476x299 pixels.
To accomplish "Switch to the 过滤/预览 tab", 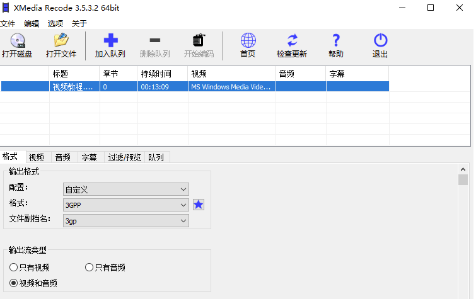I will (x=124, y=157).
